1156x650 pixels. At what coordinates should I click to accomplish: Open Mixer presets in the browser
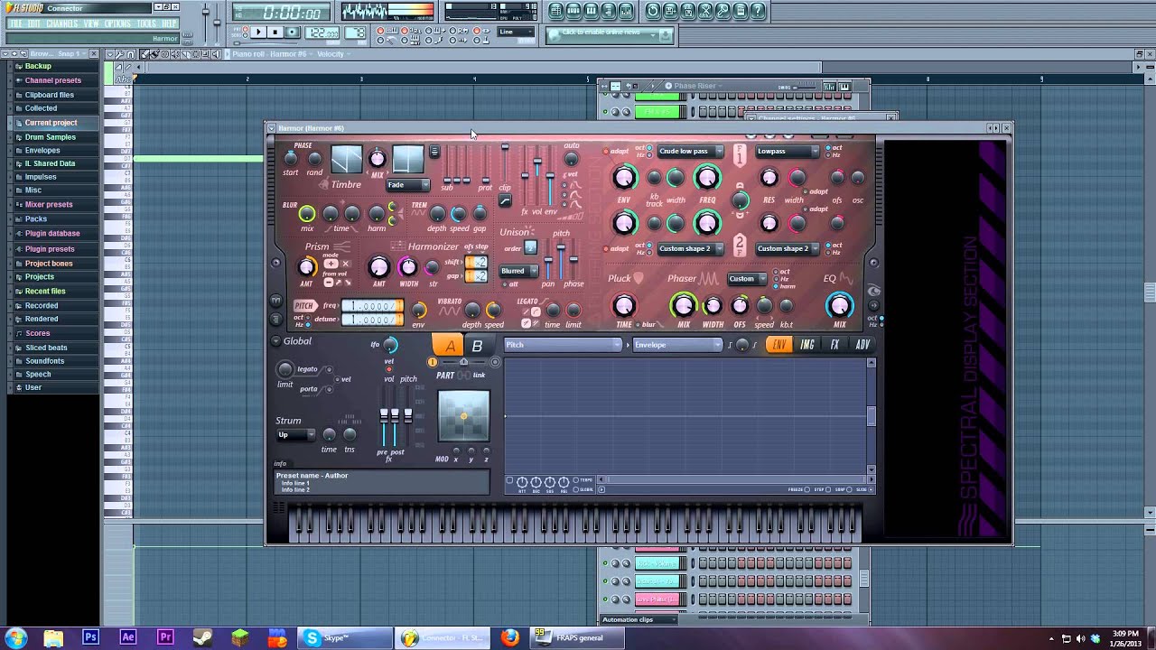coord(49,204)
